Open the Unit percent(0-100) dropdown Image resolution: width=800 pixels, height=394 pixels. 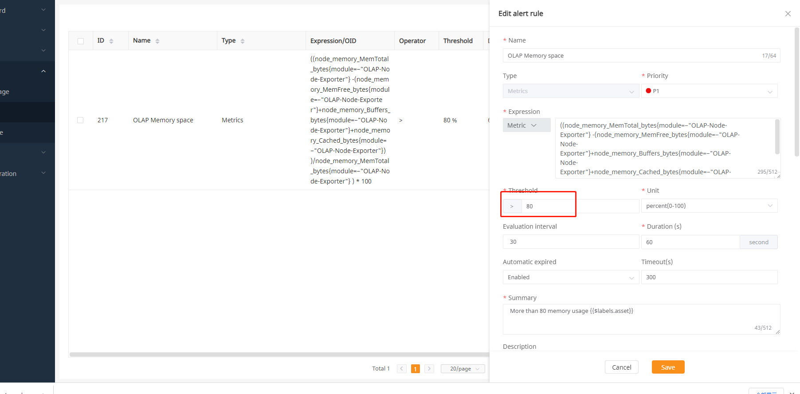[x=709, y=206]
